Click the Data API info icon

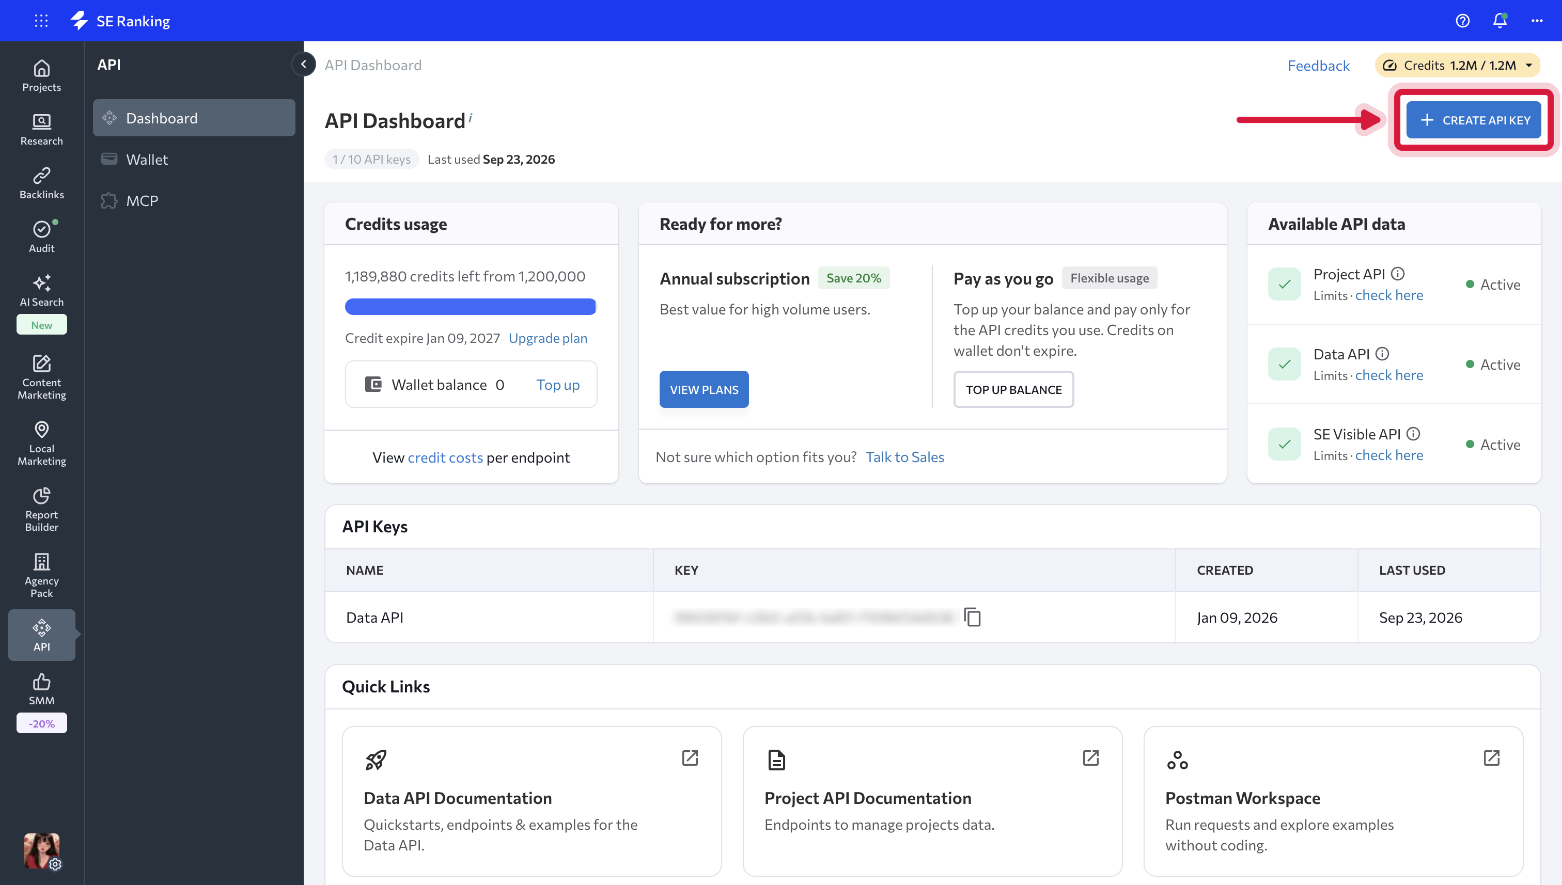pos(1382,354)
